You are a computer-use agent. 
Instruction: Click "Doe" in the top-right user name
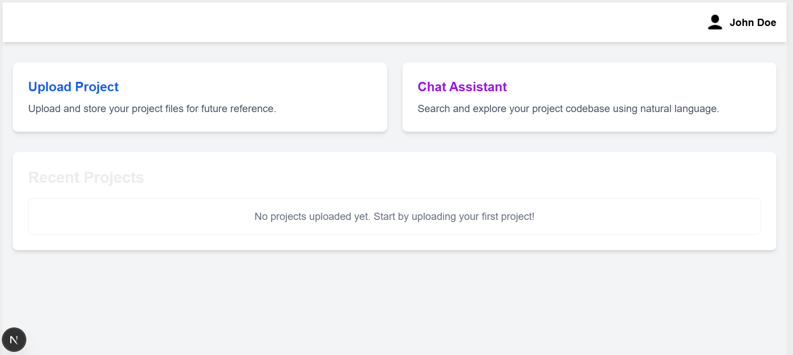767,23
